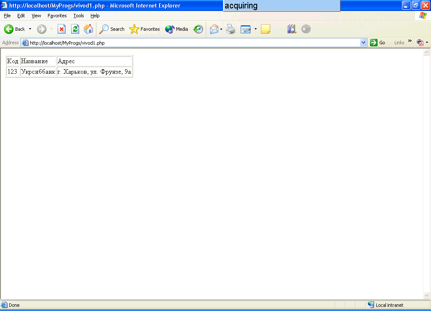Open the Media globe pane
The image size is (431, 311).
tap(176, 29)
